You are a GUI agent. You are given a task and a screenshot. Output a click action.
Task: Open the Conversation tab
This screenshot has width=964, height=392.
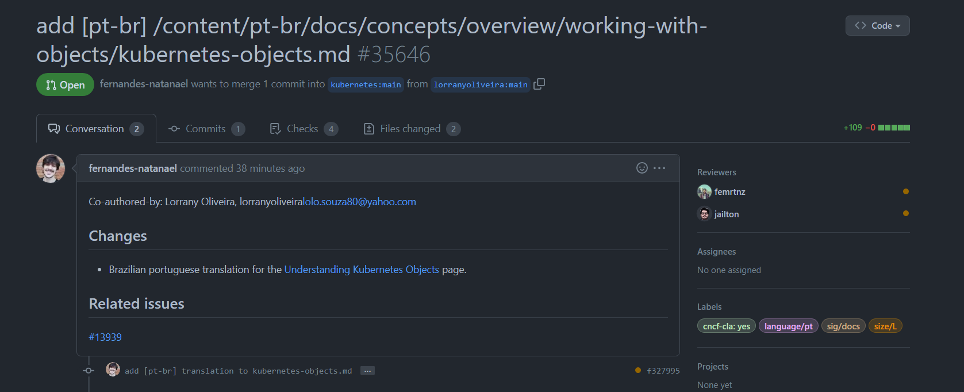coord(96,129)
